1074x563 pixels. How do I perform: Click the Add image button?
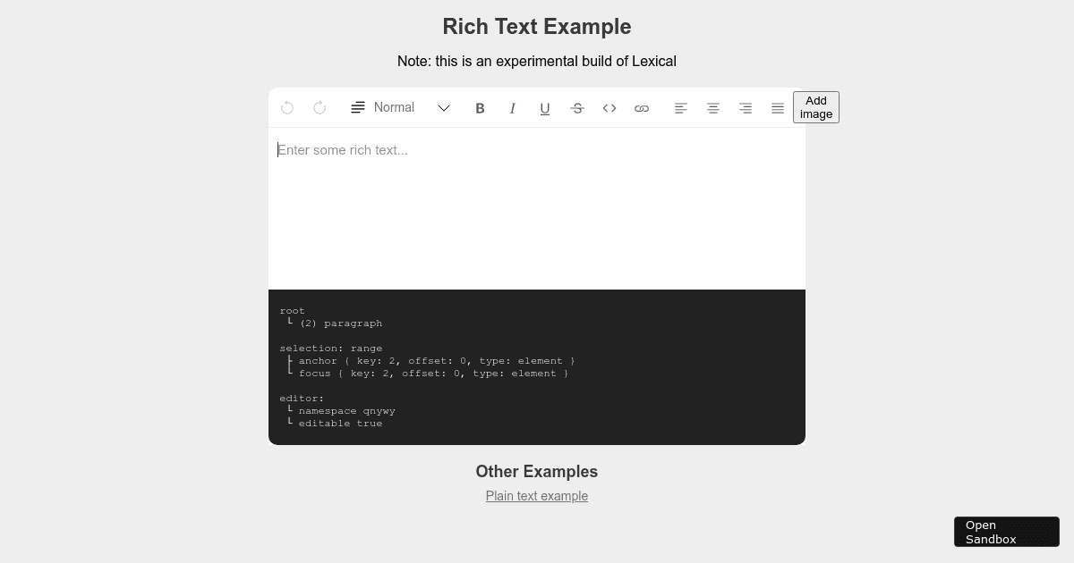(x=815, y=107)
